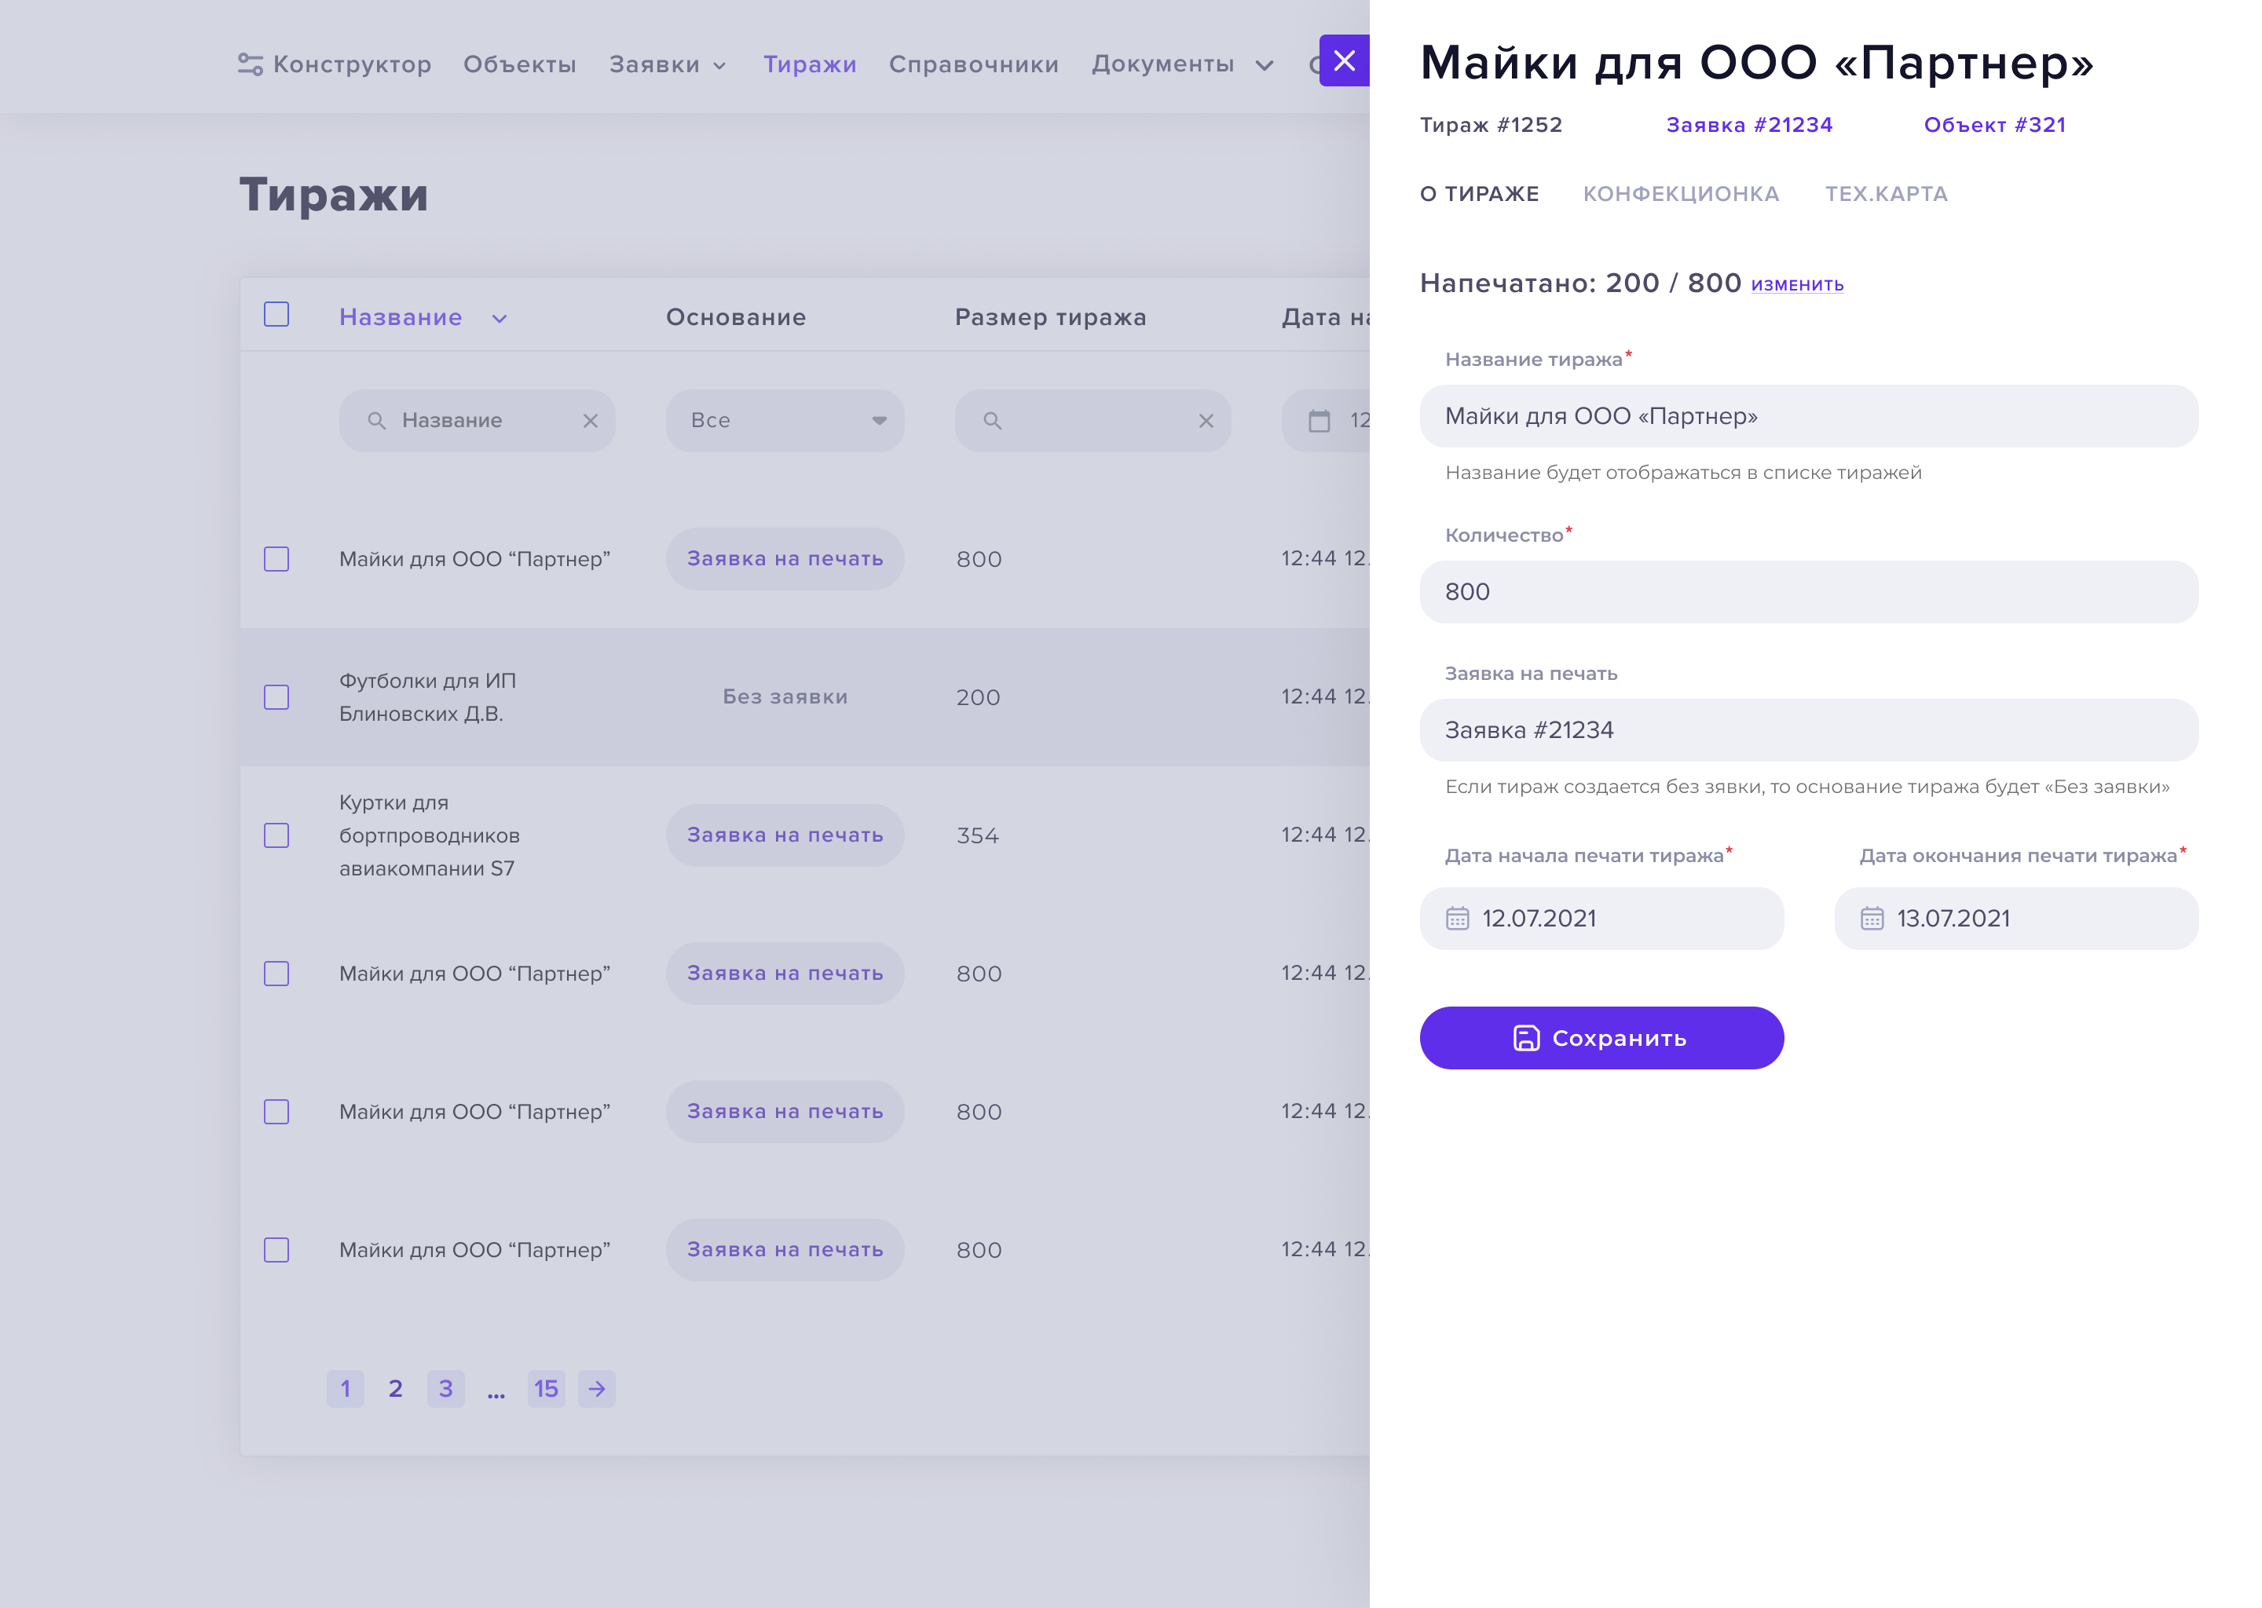Image resolution: width=2262 pixels, height=1608 pixels.
Task: Switch to the Конфекционка tab
Action: [x=1681, y=194]
